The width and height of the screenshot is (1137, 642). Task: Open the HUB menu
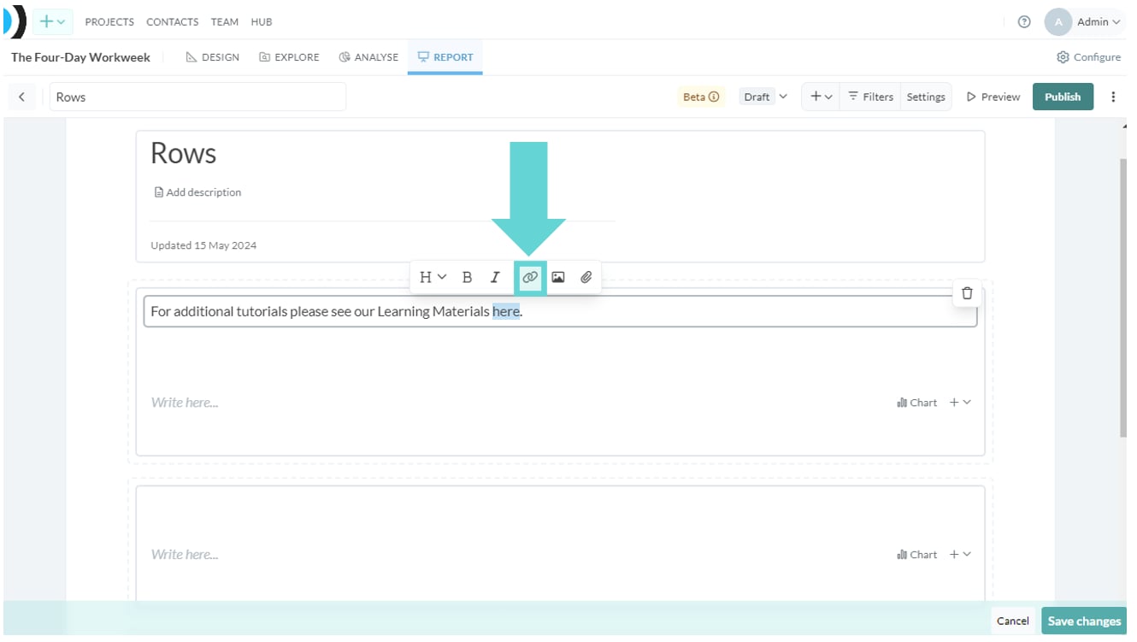click(x=262, y=22)
